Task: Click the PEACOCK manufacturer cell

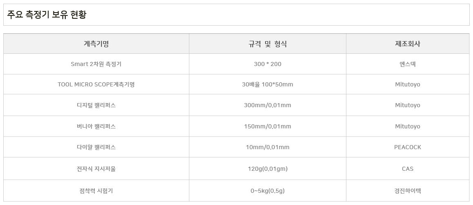Action: coord(408,147)
